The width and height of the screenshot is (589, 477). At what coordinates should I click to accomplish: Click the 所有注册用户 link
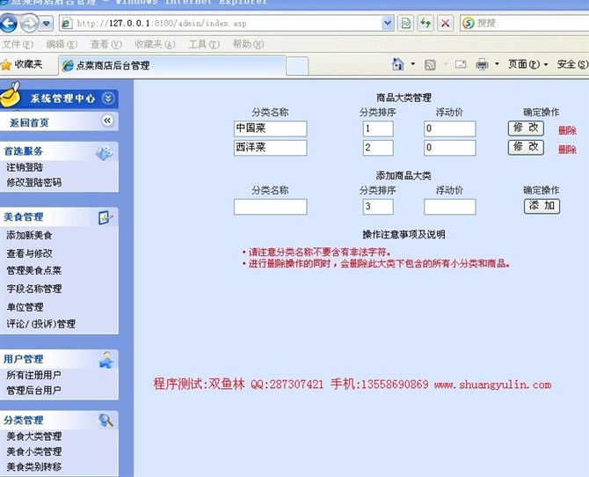click(33, 375)
